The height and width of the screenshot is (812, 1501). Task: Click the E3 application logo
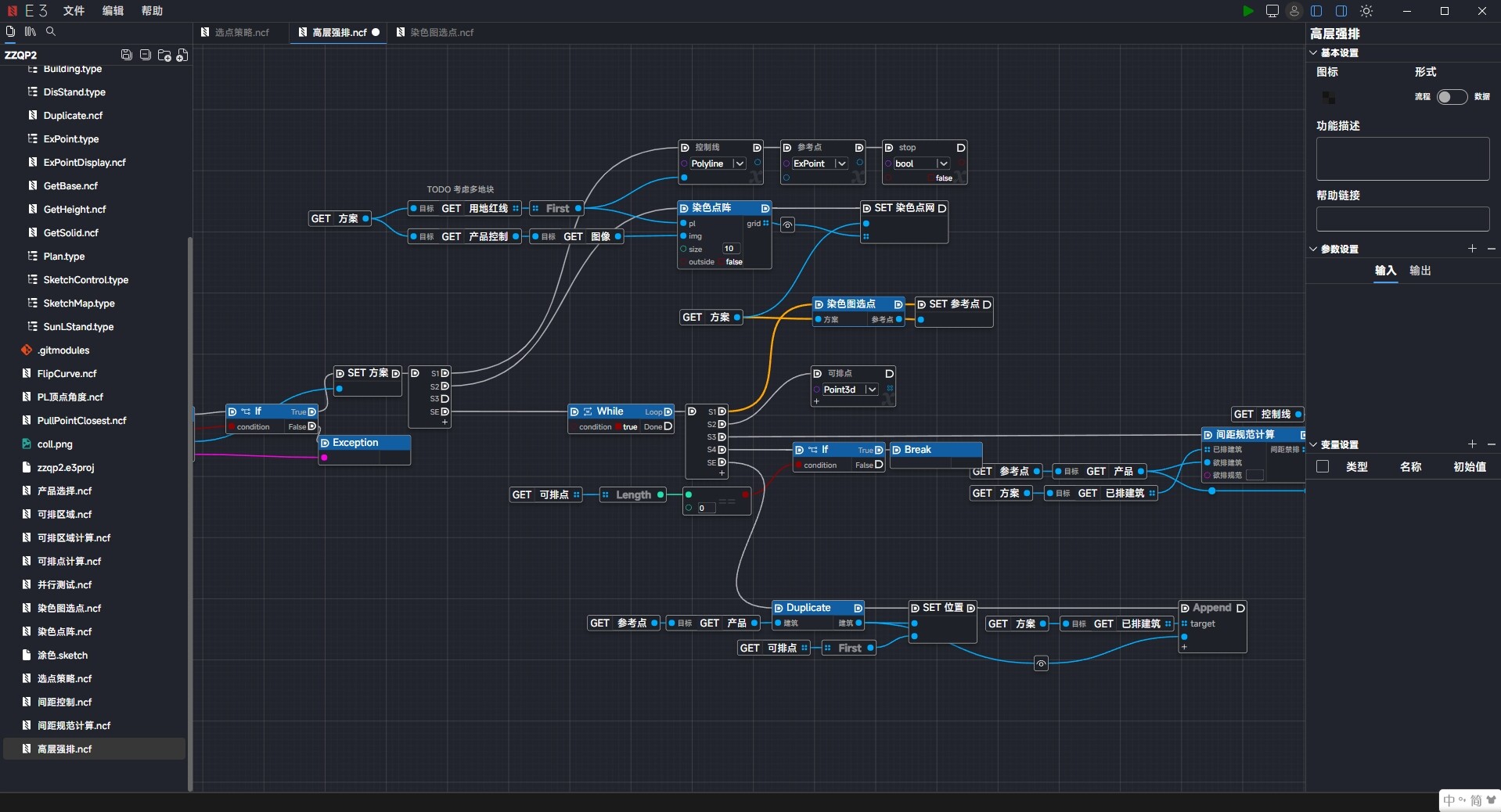click(x=13, y=11)
